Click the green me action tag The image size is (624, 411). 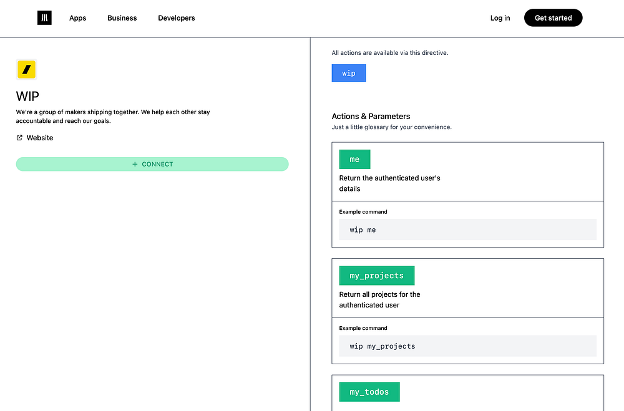tap(354, 159)
